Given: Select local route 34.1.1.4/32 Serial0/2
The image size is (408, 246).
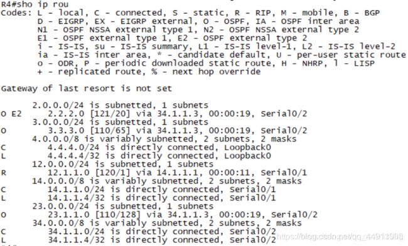Looking at the screenshot, I should (139, 240).
